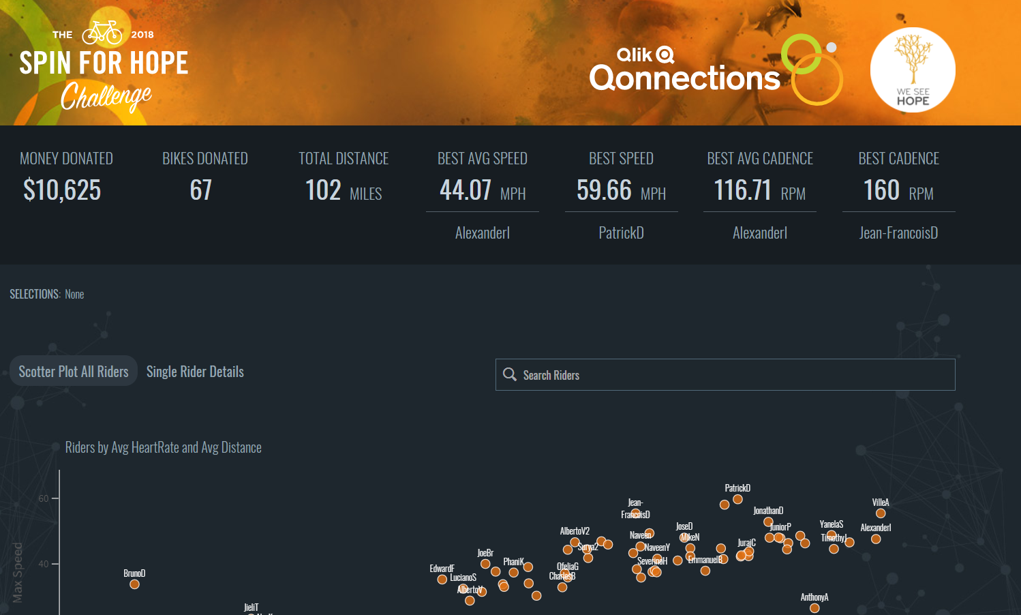This screenshot has height=615, width=1021.
Task: Click the magnifier icon in the search box
Action: click(509, 374)
